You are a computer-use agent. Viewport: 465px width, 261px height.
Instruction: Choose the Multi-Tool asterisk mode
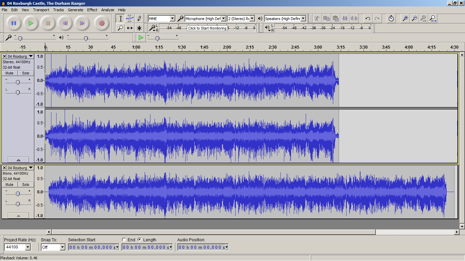point(139,28)
